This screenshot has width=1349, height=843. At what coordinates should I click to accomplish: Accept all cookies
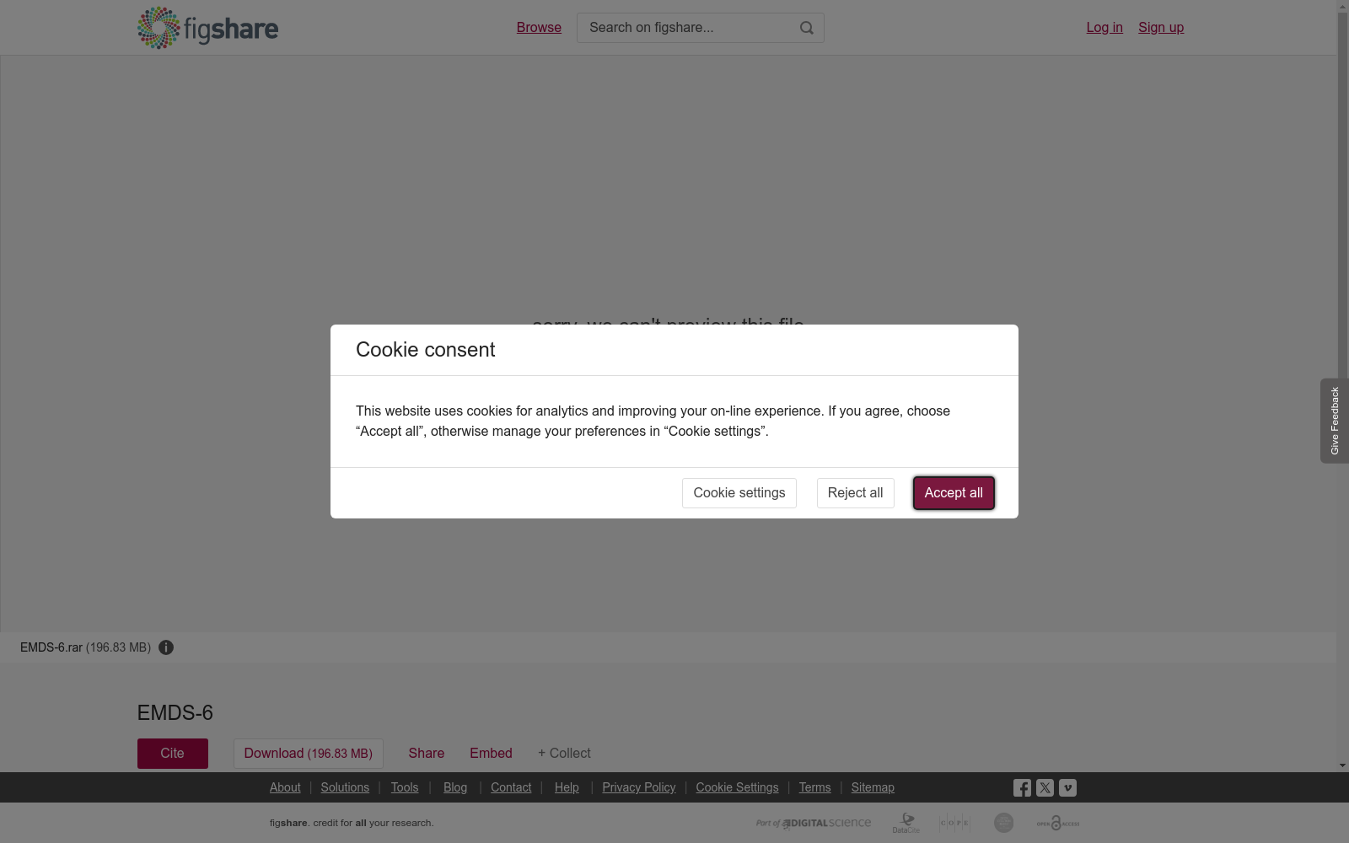pos(954,493)
